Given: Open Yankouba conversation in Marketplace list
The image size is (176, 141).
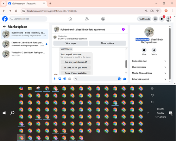Looking at the screenshot, I should click(x=25, y=54).
